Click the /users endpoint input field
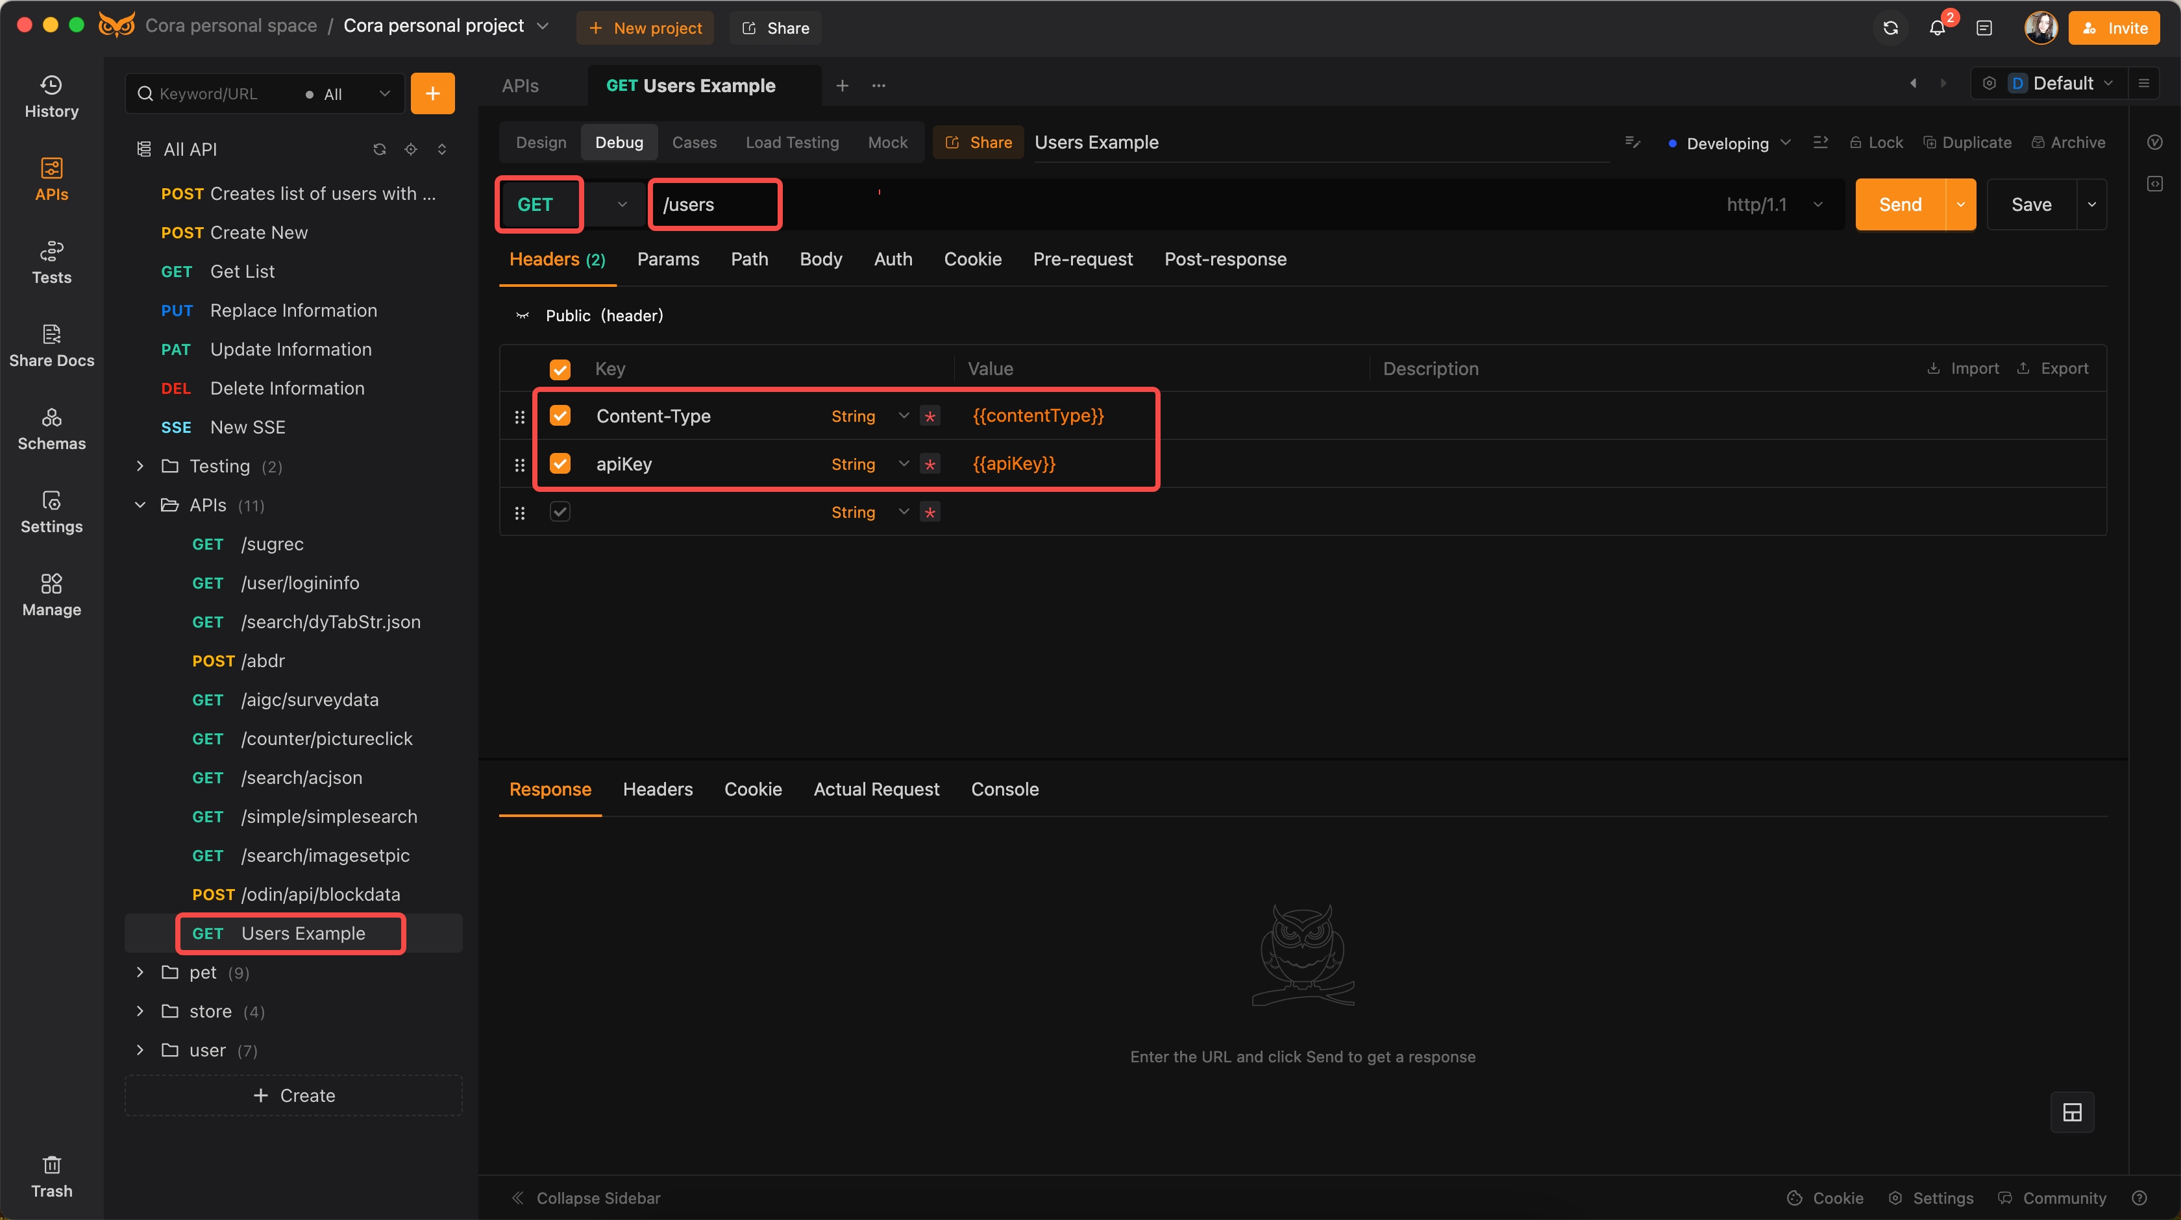Image resolution: width=2181 pixels, height=1220 pixels. click(715, 204)
